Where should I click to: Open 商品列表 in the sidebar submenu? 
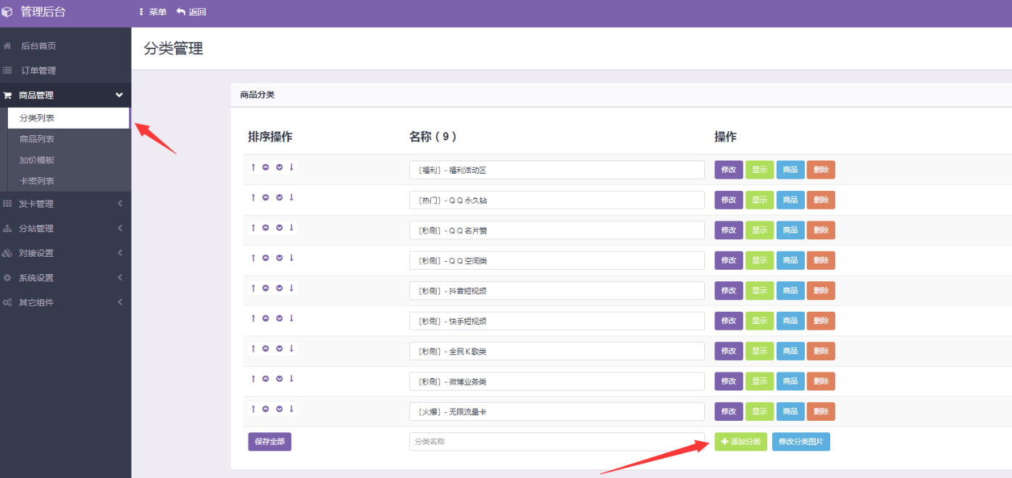[x=37, y=139]
